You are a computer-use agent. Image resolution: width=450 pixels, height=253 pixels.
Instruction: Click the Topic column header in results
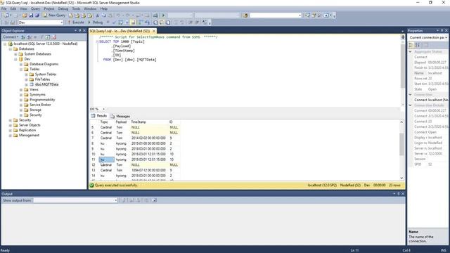pyautogui.click(x=106, y=122)
